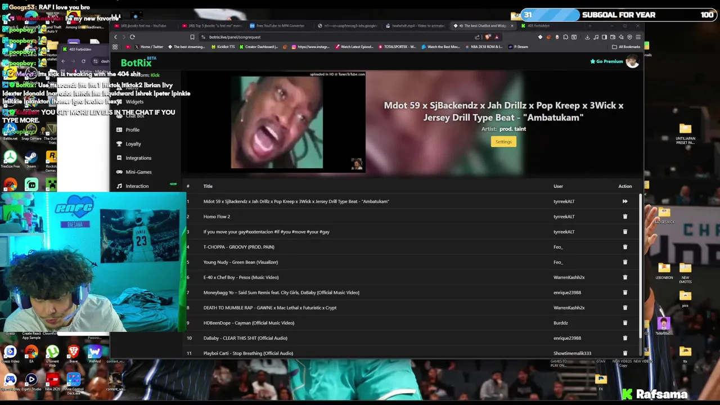This screenshot has height=405, width=720.
Task: Open Loyalty in the BotRix sidebar
Action: [x=133, y=144]
